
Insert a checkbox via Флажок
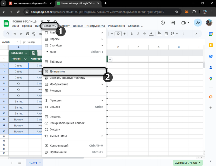[x=55, y=117]
